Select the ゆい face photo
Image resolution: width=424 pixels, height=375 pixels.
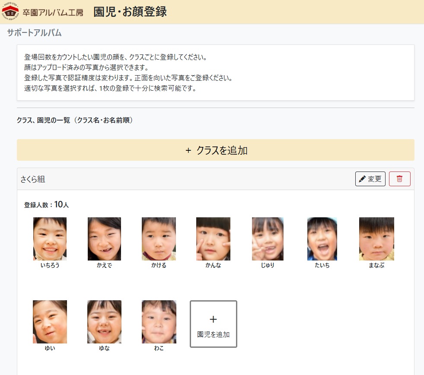point(50,322)
